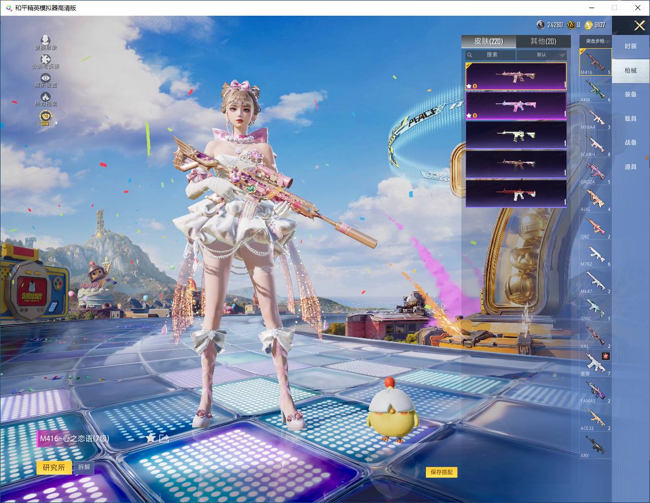This screenshot has height=503, width=650.
Task: Select the VAL weapon in the rifle list
Action: coord(595,336)
